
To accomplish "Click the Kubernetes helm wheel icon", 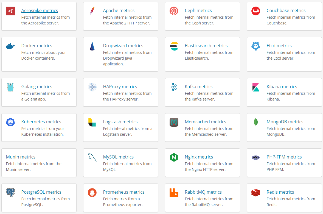I will tap(10, 122).
